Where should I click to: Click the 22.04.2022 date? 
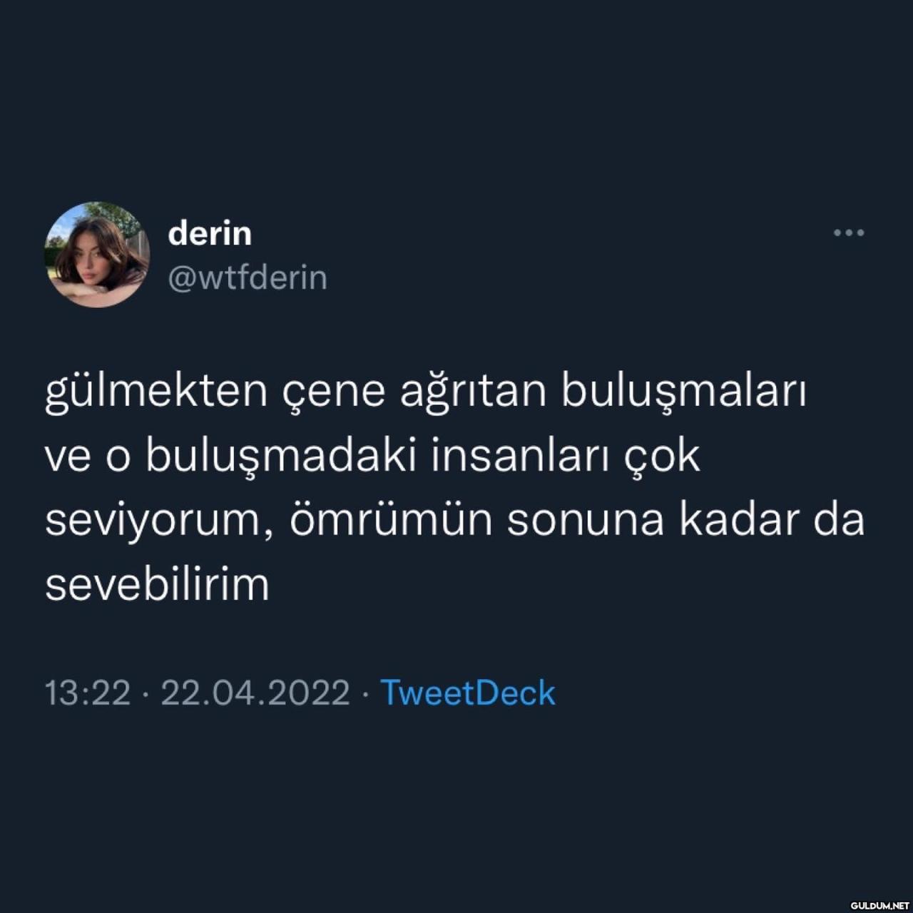click(x=255, y=693)
